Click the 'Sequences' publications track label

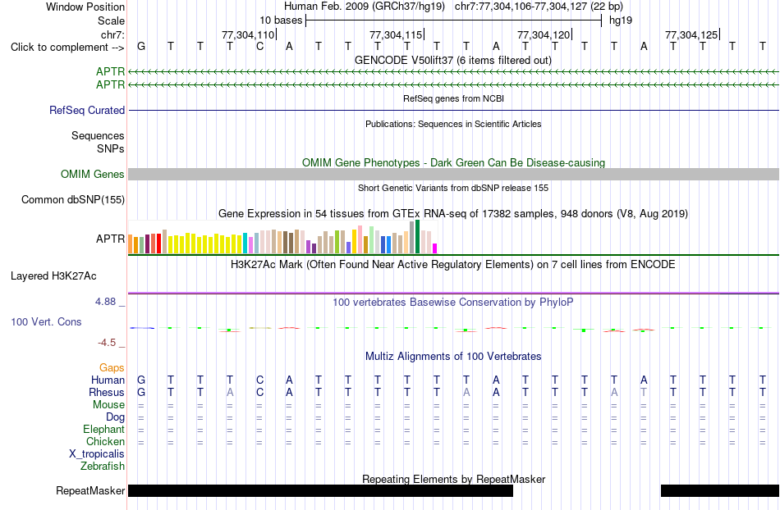(x=98, y=135)
